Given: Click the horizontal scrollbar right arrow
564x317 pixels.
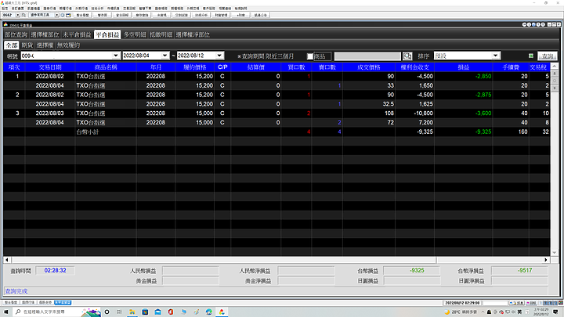Looking at the screenshot, I should point(546,260).
